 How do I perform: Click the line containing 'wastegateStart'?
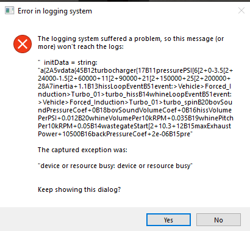point(135,126)
